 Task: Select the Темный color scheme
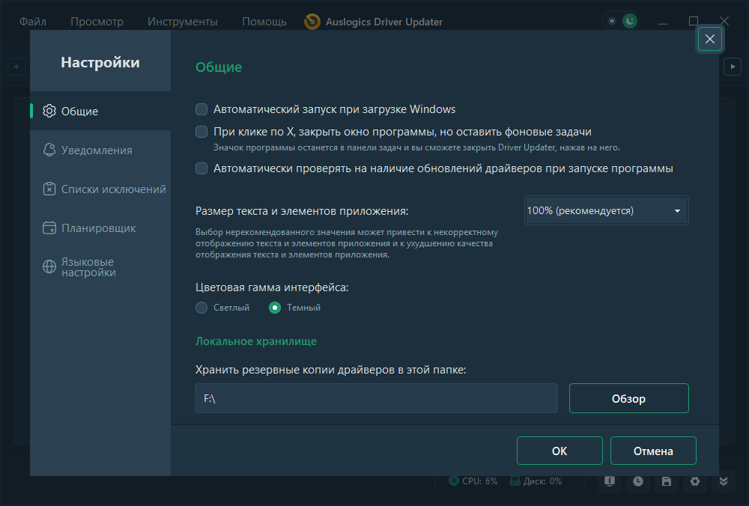275,308
